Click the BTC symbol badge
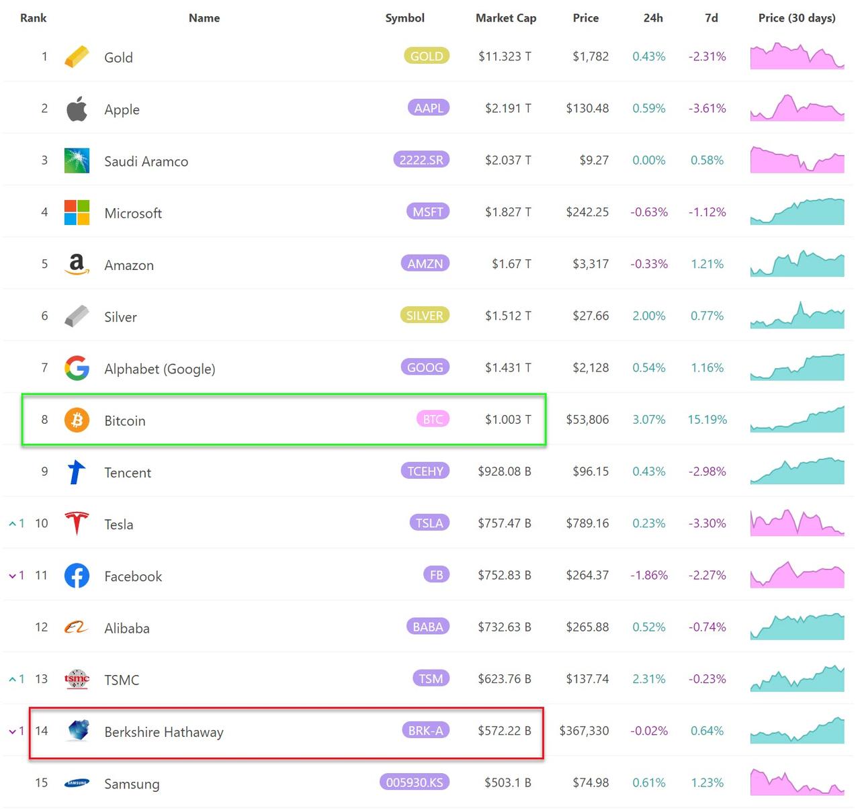This screenshot has height=810, width=860. [x=433, y=420]
